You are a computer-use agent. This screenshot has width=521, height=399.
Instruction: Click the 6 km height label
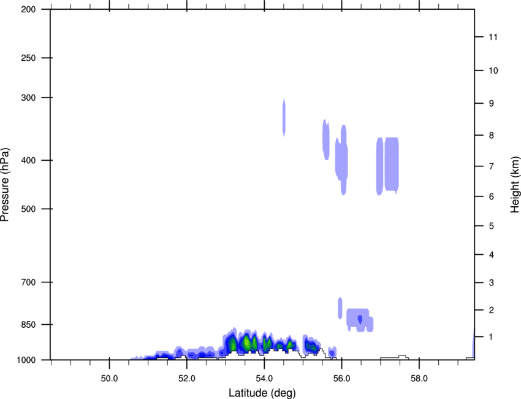(x=492, y=196)
